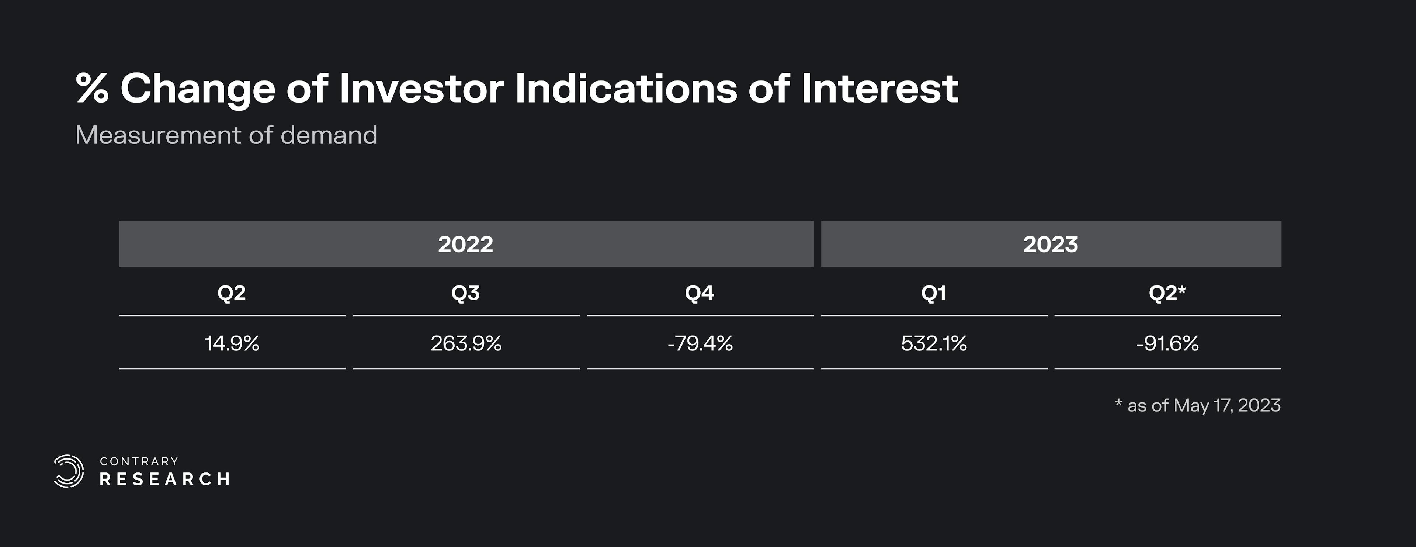This screenshot has width=1416, height=547.
Task: Click the Q2* column header
Action: point(1167,293)
